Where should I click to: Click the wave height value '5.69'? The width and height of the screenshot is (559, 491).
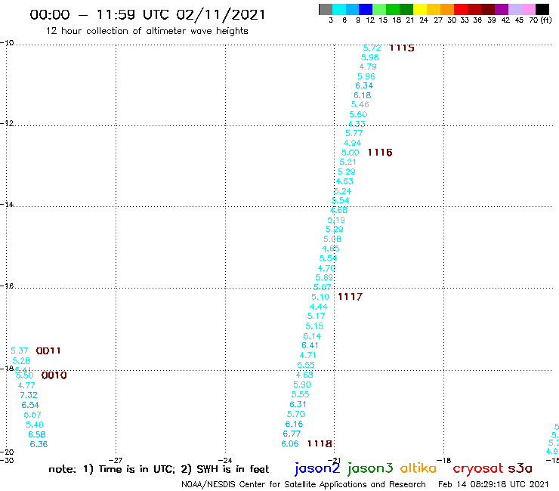coord(324,277)
